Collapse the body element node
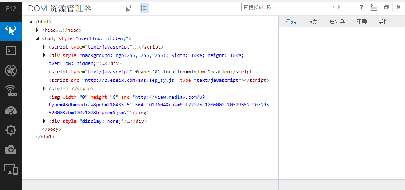The image size is (405, 190). pyautogui.click(x=38, y=38)
